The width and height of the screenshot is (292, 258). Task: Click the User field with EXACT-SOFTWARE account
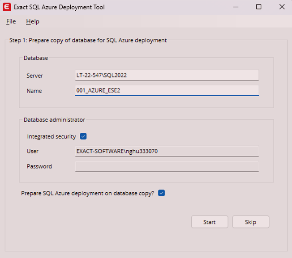(167, 151)
